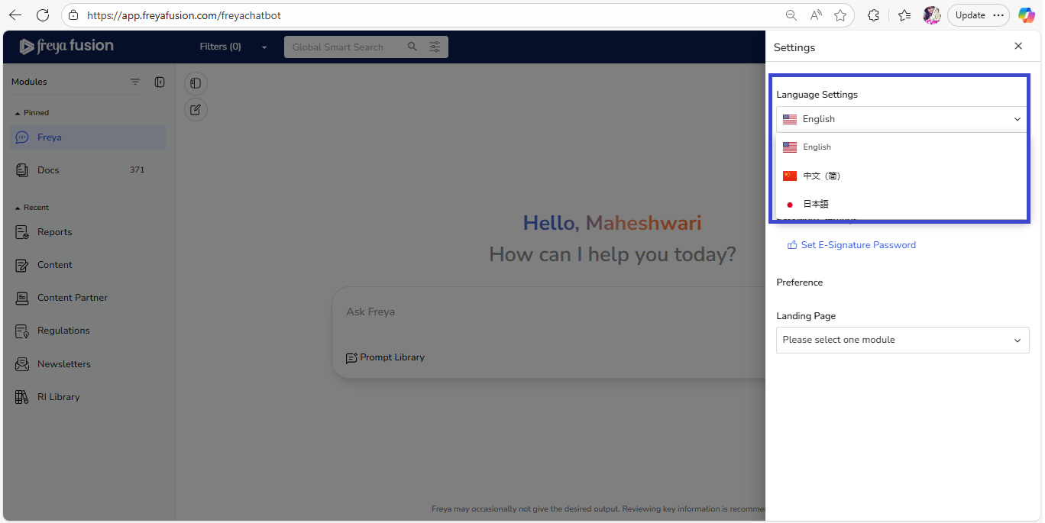The image size is (1045, 523).
Task: Click the Modules filter icon
Action: pyautogui.click(x=135, y=82)
